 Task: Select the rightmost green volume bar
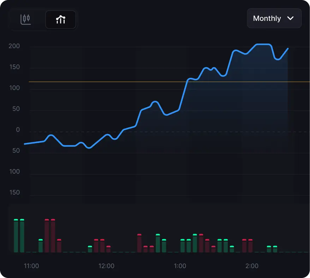pyautogui.click(x=275, y=249)
